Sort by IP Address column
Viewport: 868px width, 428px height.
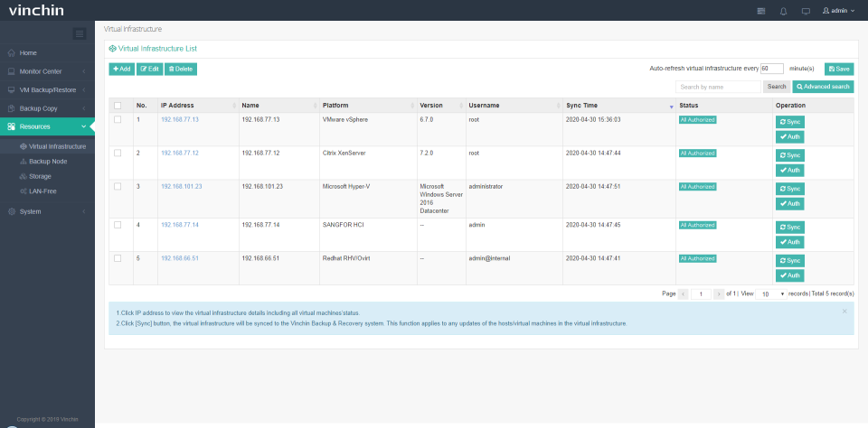point(198,105)
